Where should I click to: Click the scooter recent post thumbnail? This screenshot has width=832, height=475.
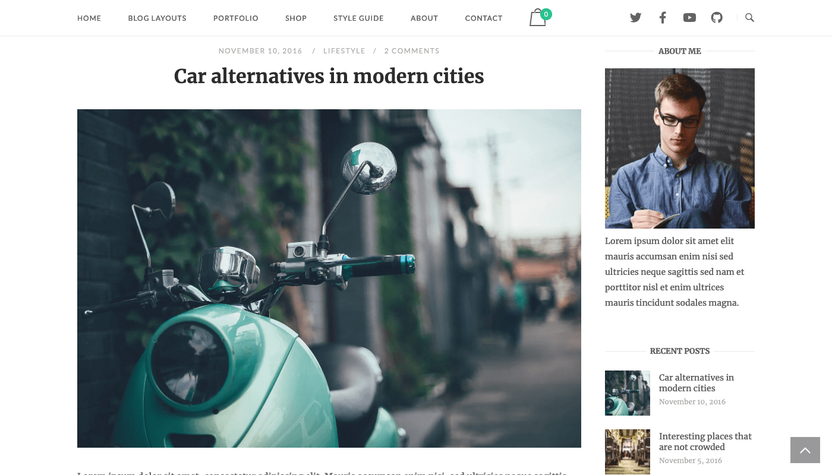[x=628, y=393]
